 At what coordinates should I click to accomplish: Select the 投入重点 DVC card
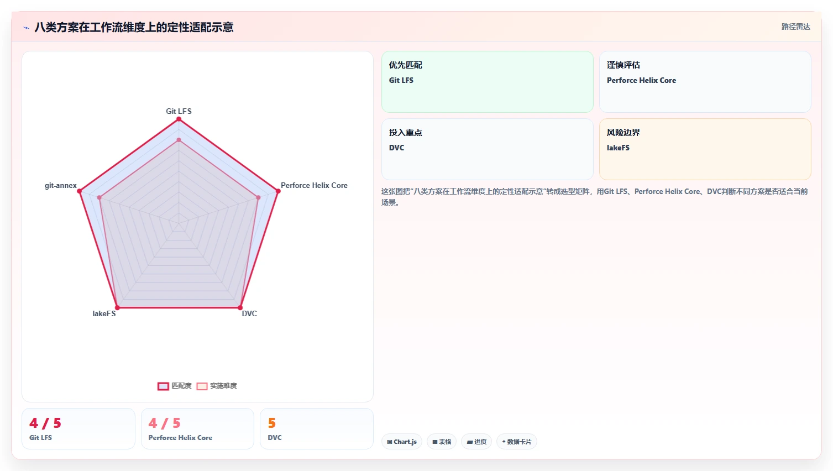tap(487, 149)
